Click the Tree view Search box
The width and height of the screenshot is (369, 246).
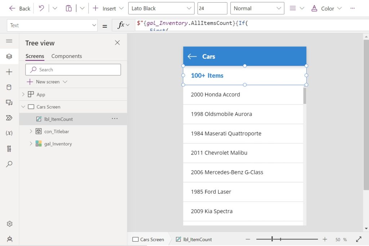tap(73, 70)
